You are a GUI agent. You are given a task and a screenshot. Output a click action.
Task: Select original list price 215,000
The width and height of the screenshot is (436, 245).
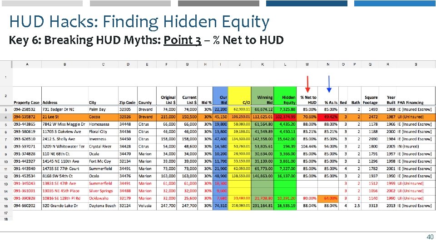coord(167,117)
